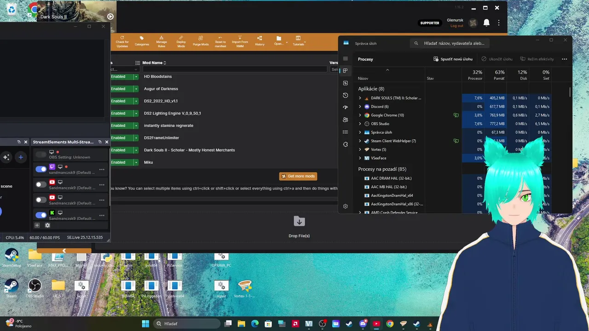Image resolution: width=589 pixels, height=331 pixels.
Task: Add new stream target in Multi-Stream panel
Action: coord(37,225)
